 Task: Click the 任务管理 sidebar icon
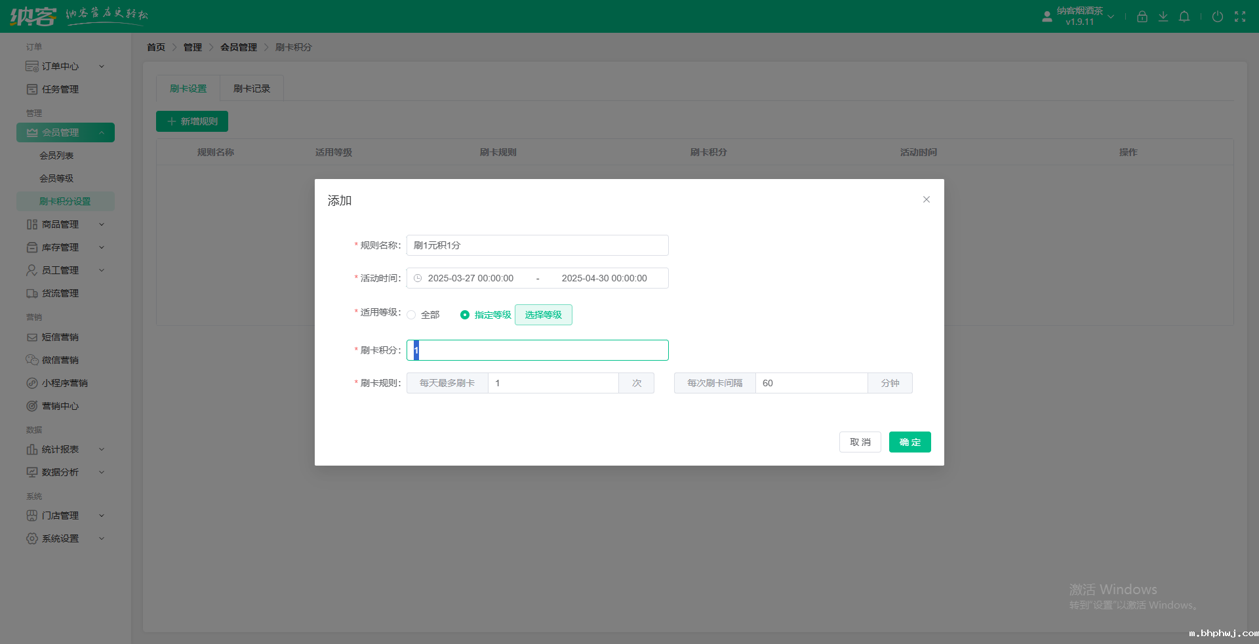point(31,89)
